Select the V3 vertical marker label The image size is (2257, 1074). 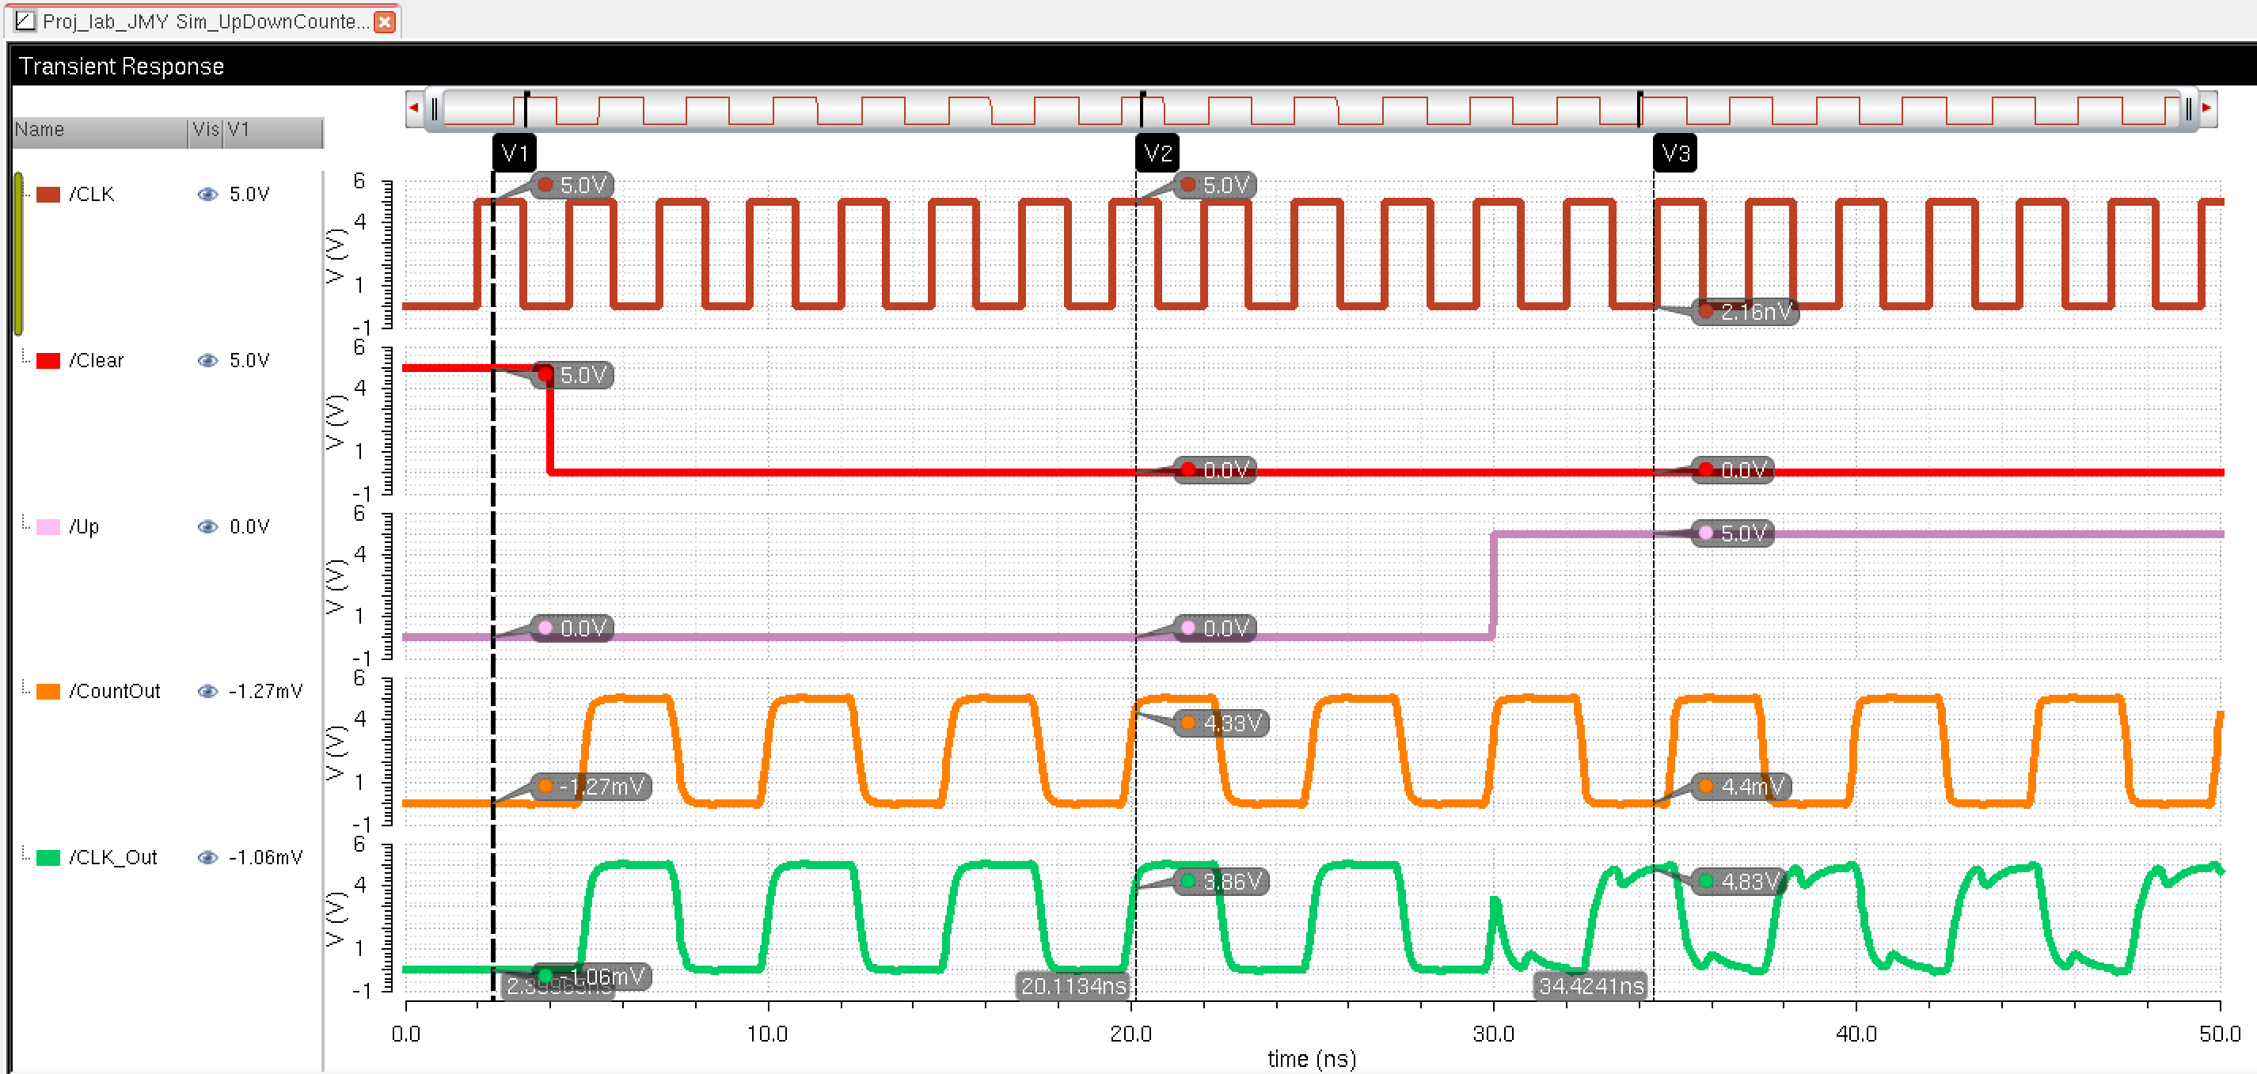coord(1674,154)
